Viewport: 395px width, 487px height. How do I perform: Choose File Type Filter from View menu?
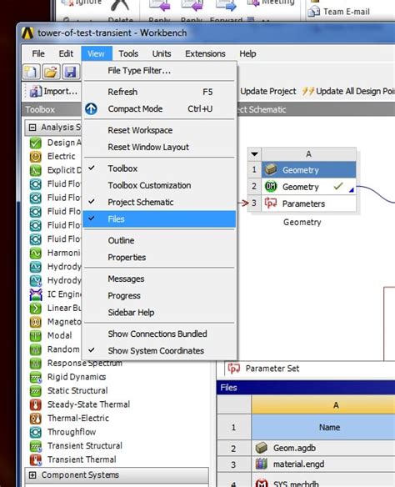tap(159, 71)
